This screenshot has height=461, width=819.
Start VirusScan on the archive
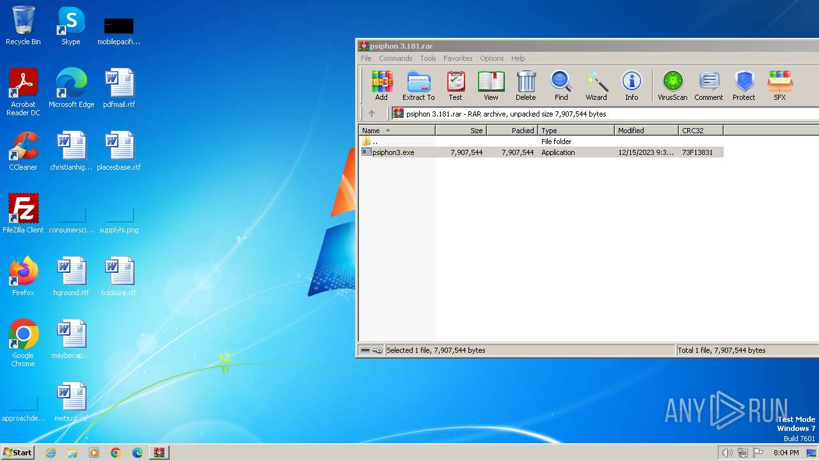point(672,86)
